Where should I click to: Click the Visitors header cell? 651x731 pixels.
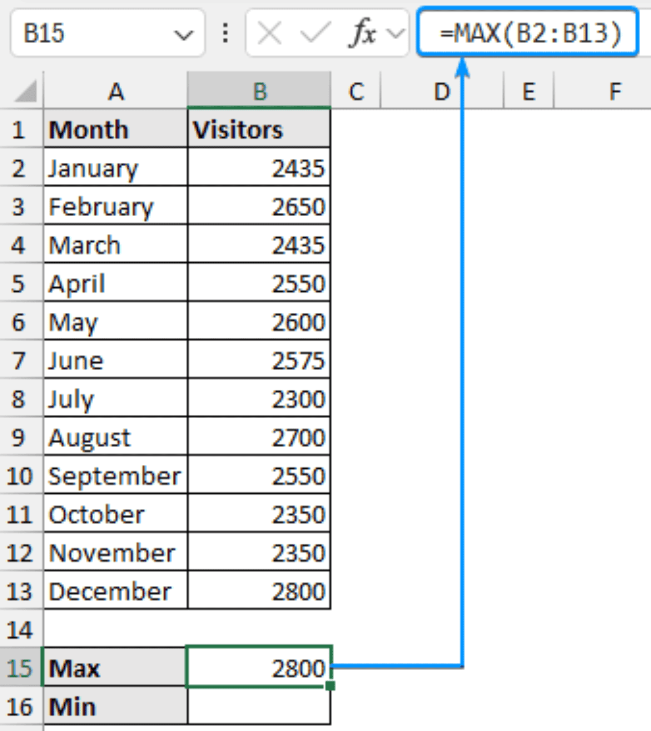point(258,130)
